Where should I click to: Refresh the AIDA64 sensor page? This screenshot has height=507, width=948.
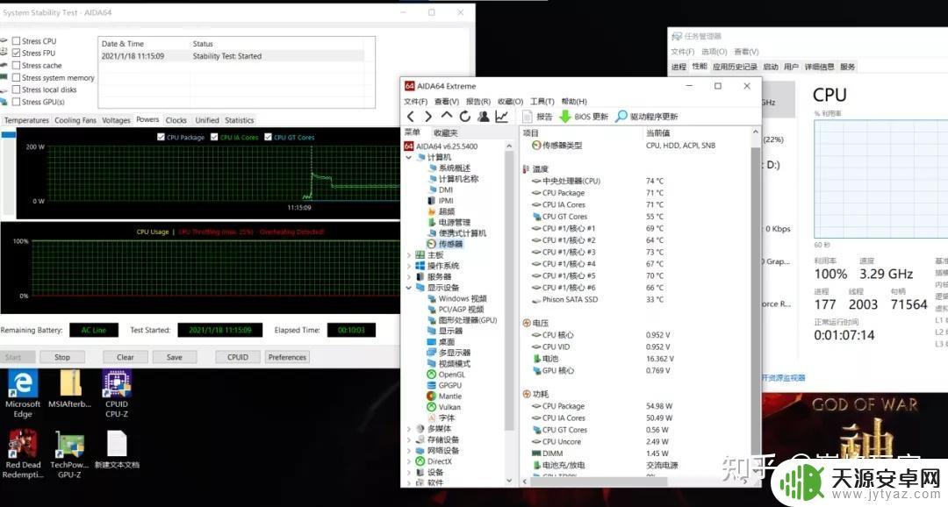[465, 117]
